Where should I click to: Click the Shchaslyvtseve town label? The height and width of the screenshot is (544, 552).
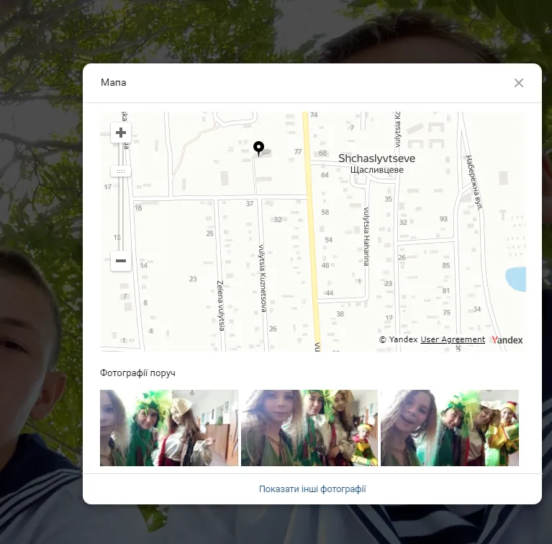click(376, 159)
